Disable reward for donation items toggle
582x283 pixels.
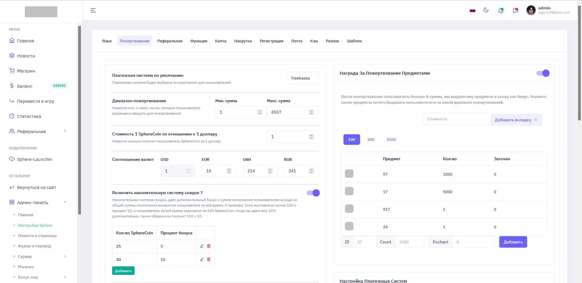(x=543, y=73)
